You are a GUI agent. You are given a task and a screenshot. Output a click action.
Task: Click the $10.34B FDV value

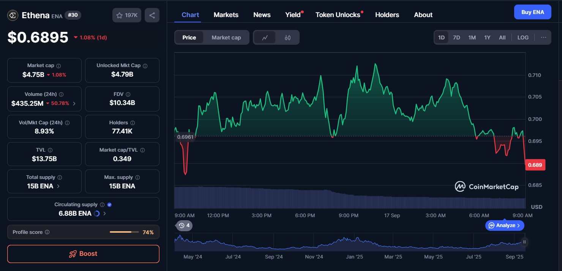[x=122, y=103]
